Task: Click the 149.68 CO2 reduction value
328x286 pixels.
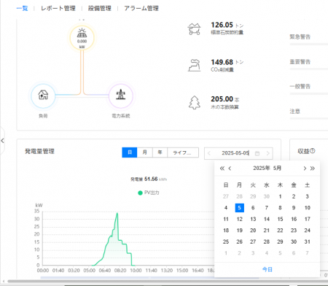Action: [222, 62]
